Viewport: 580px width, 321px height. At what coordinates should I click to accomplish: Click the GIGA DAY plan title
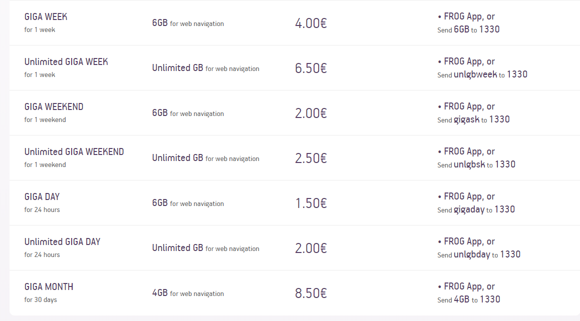click(x=42, y=197)
